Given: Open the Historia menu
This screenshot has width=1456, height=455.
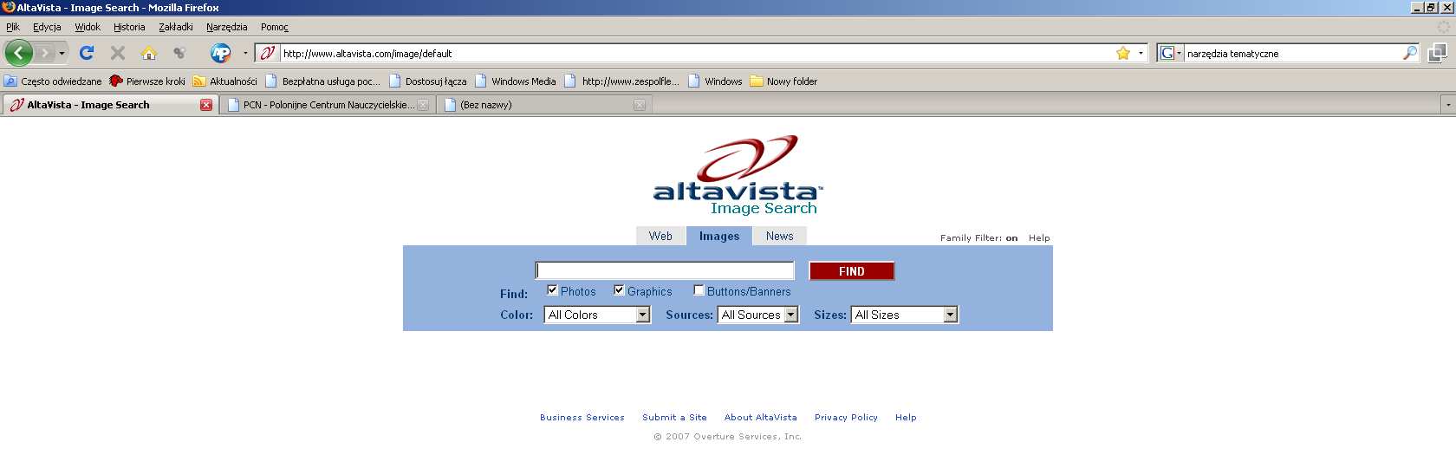Looking at the screenshot, I should [129, 27].
